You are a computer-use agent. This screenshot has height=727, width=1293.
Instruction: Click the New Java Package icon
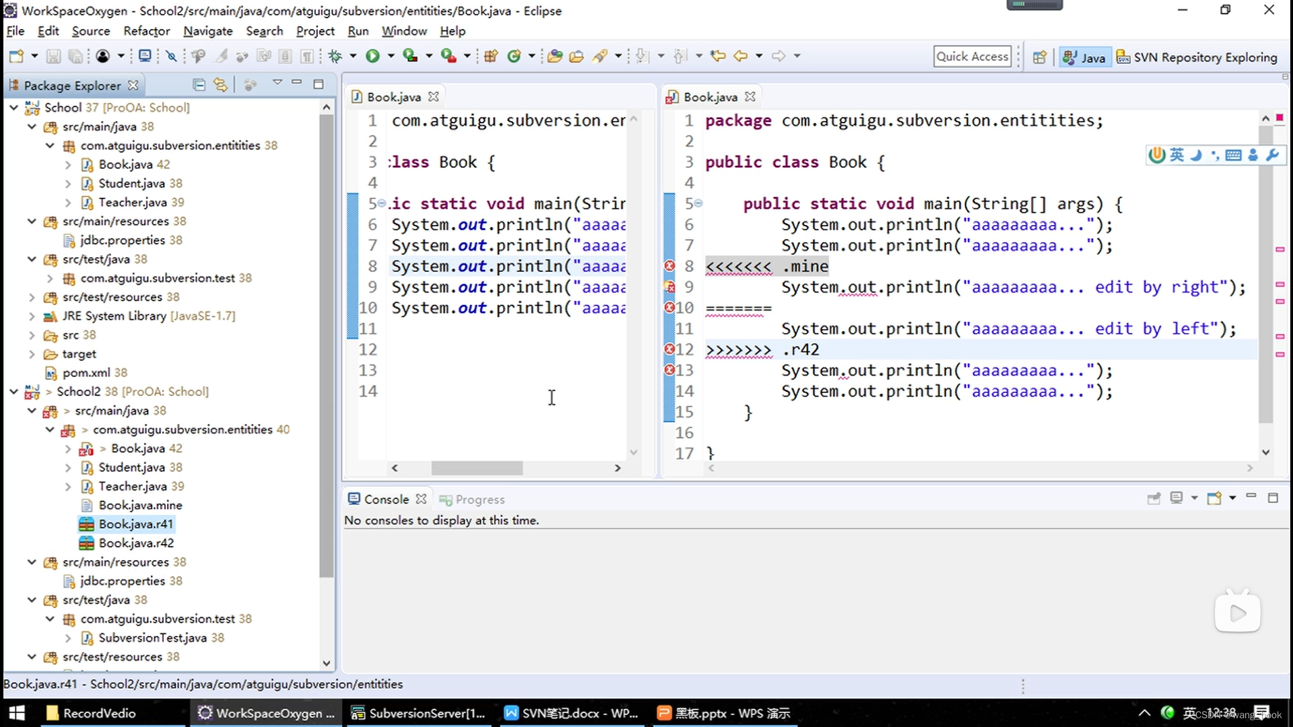click(491, 56)
